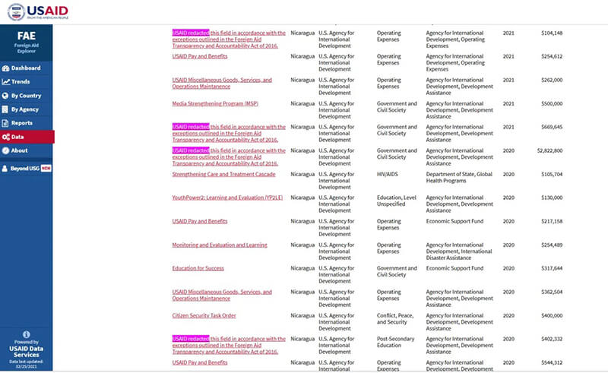The width and height of the screenshot is (608, 373).
Task: Click the USAID seal logo
Action: (14, 12)
